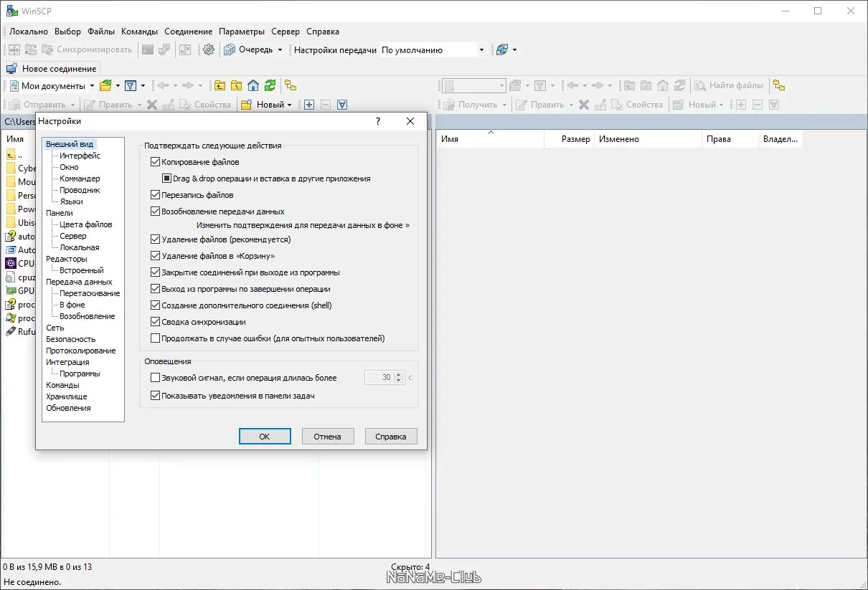Click the OK button
Image resolution: width=868 pixels, height=590 pixels.
(x=265, y=436)
